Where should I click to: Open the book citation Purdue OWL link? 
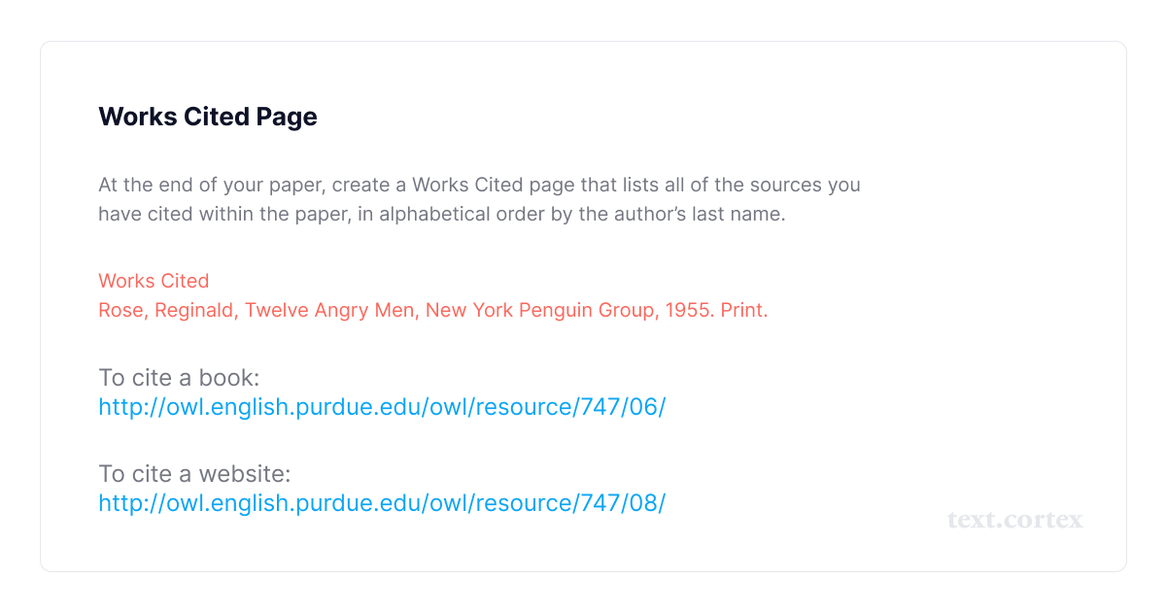pyautogui.click(x=381, y=407)
